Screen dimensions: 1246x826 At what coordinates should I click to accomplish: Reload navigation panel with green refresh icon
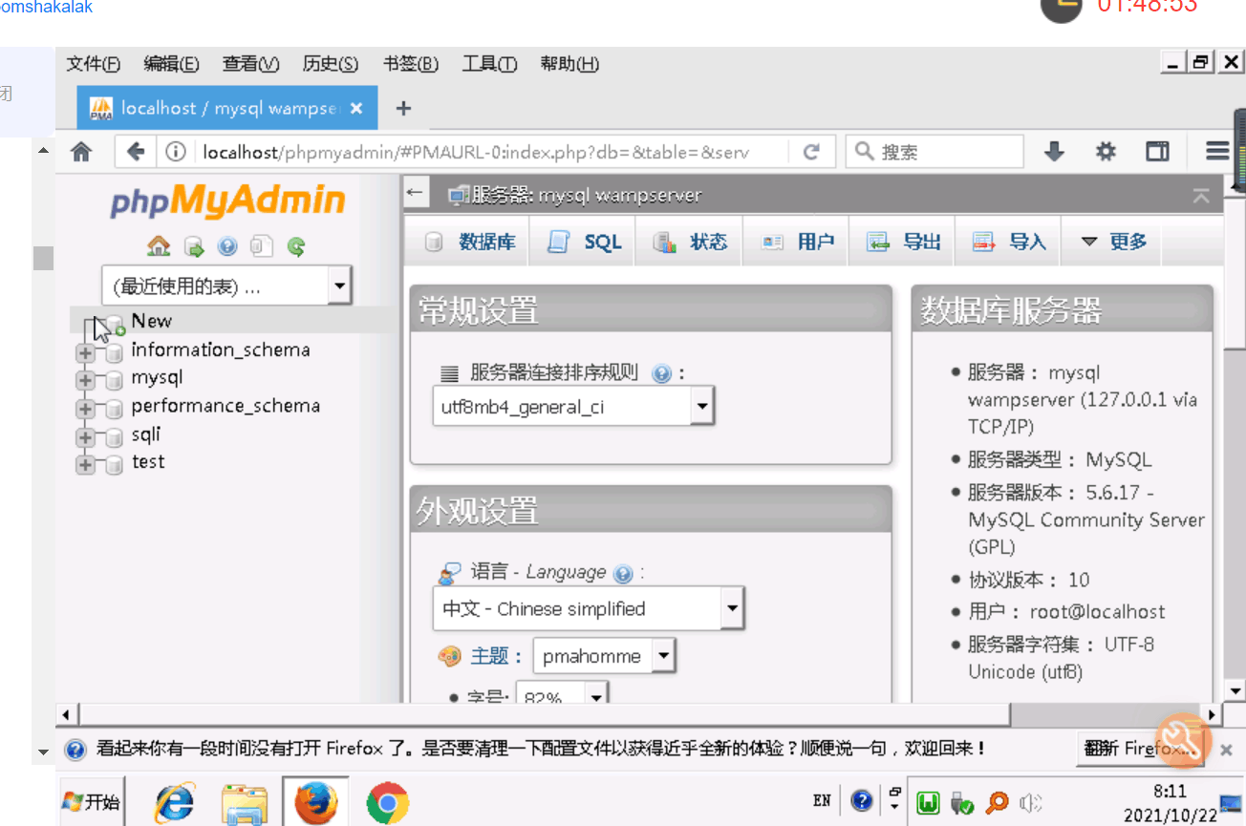point(296,246)
